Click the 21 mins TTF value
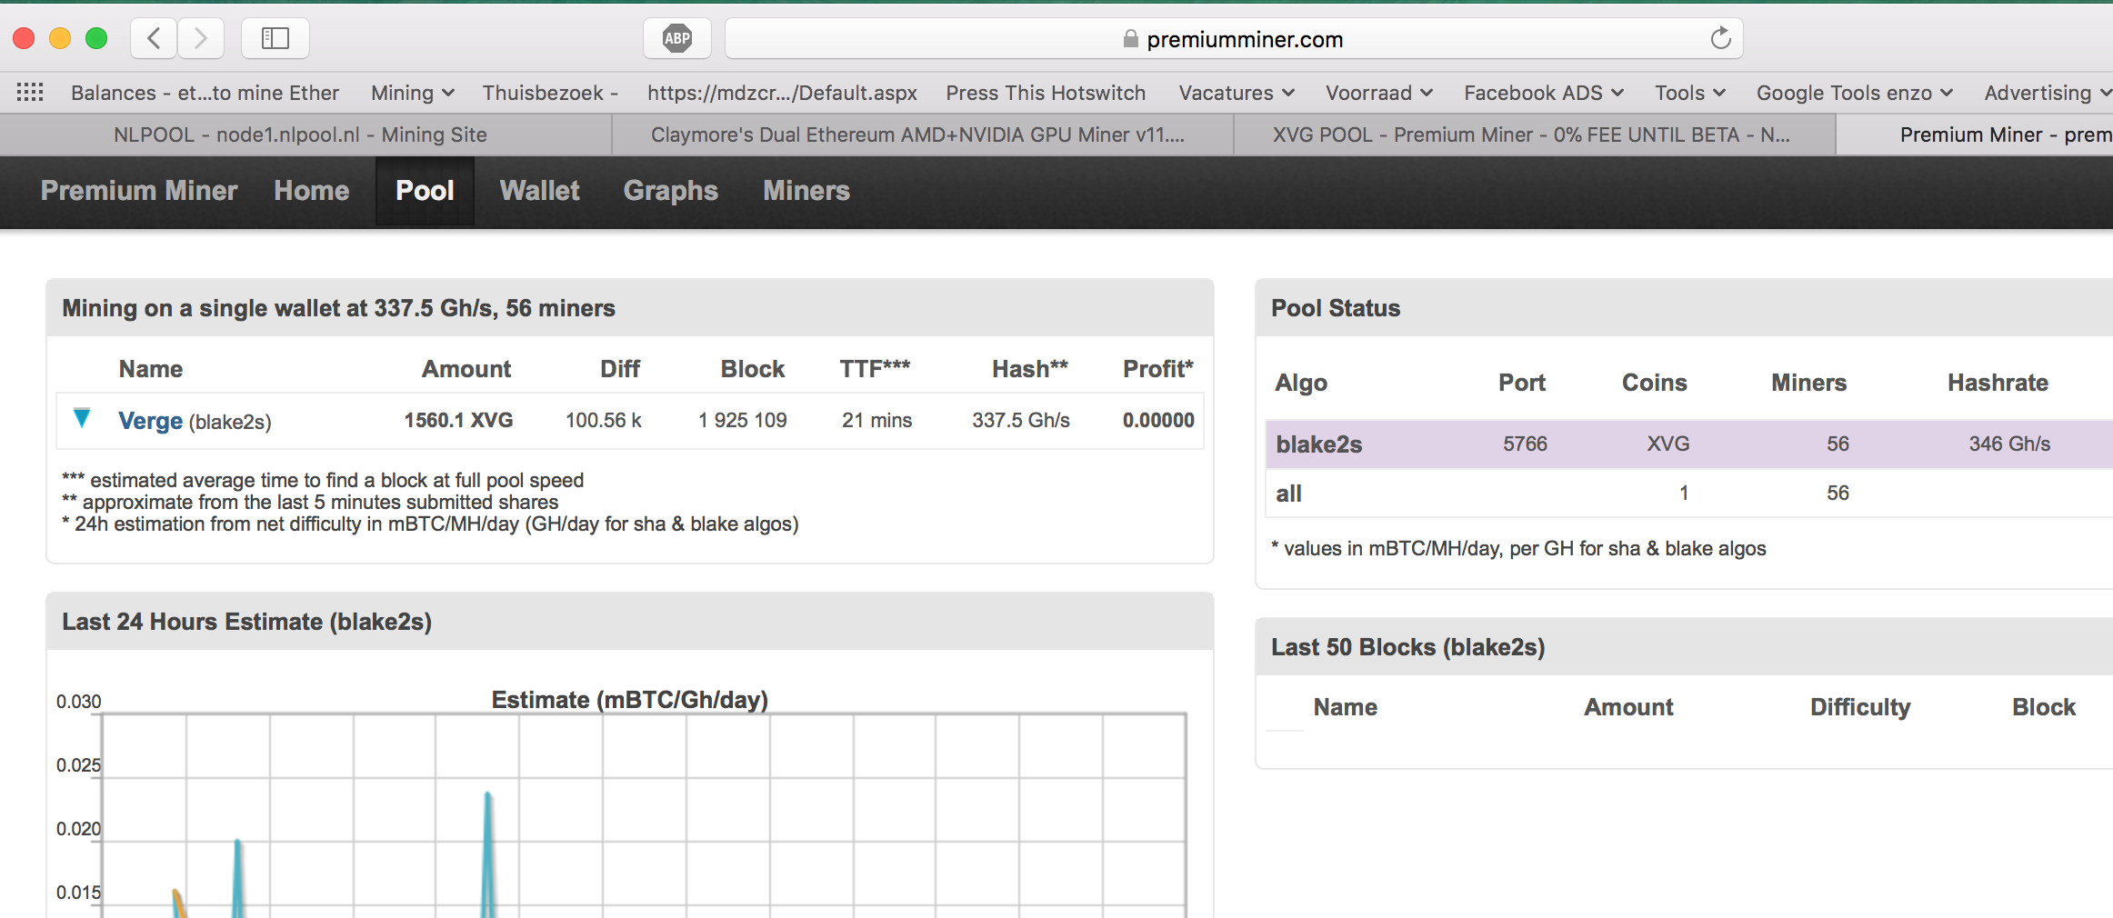 point(876,420)
